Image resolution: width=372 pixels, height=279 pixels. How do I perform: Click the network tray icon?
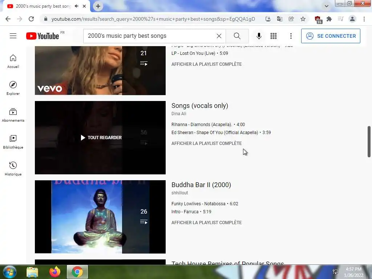[335, 272]
